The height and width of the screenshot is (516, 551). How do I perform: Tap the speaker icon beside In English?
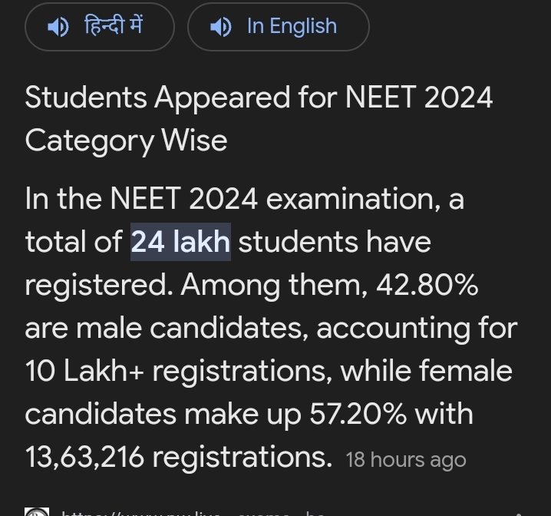point(220,27)
